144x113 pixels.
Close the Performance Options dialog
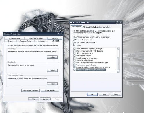coord(120,22)
